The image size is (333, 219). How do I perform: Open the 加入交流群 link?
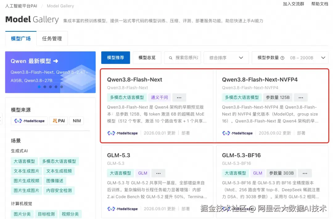[x=294, y=4]
